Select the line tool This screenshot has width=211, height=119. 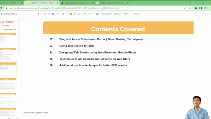click(x=89, y=14)
